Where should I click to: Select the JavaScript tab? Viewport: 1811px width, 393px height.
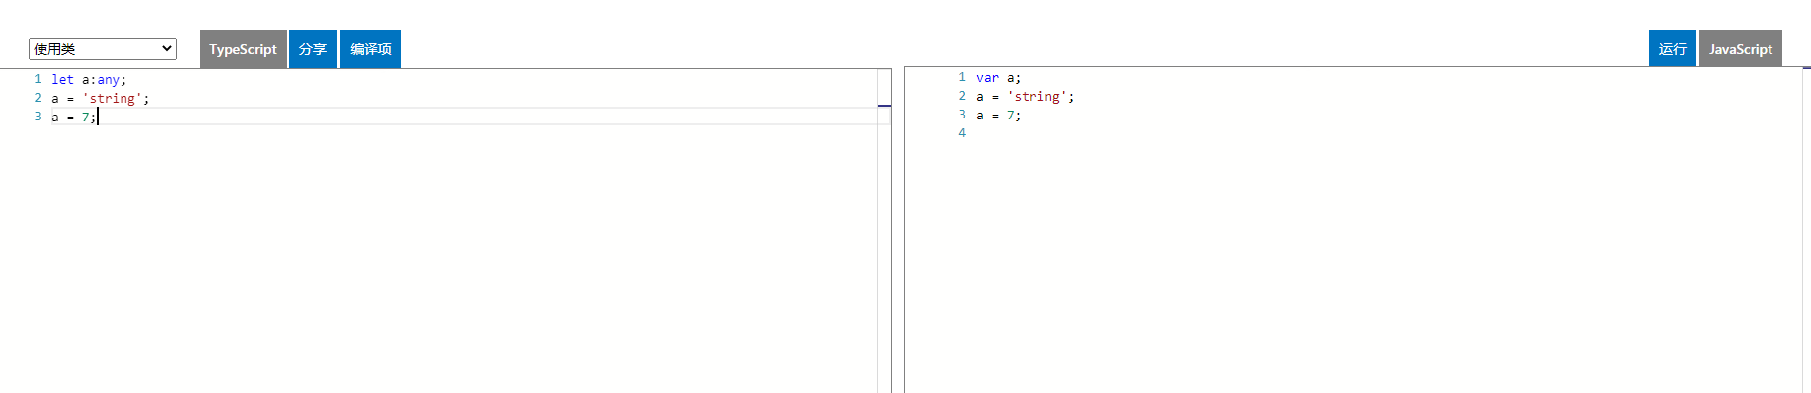[x=1741, y=48]
